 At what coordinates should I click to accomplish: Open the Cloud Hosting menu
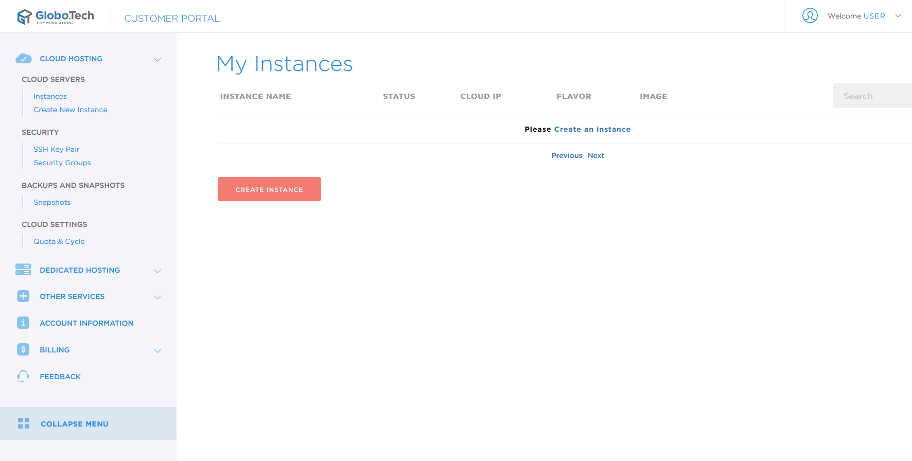71,59
